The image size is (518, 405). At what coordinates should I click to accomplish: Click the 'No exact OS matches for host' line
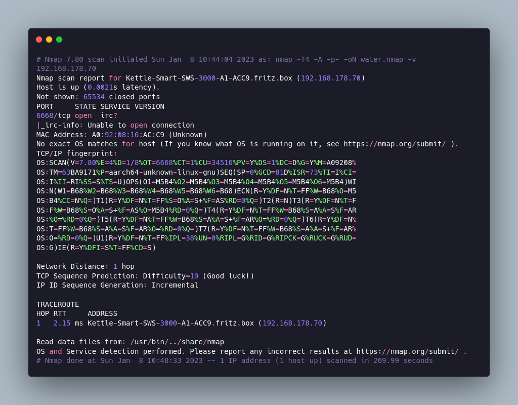coord(247,144)
